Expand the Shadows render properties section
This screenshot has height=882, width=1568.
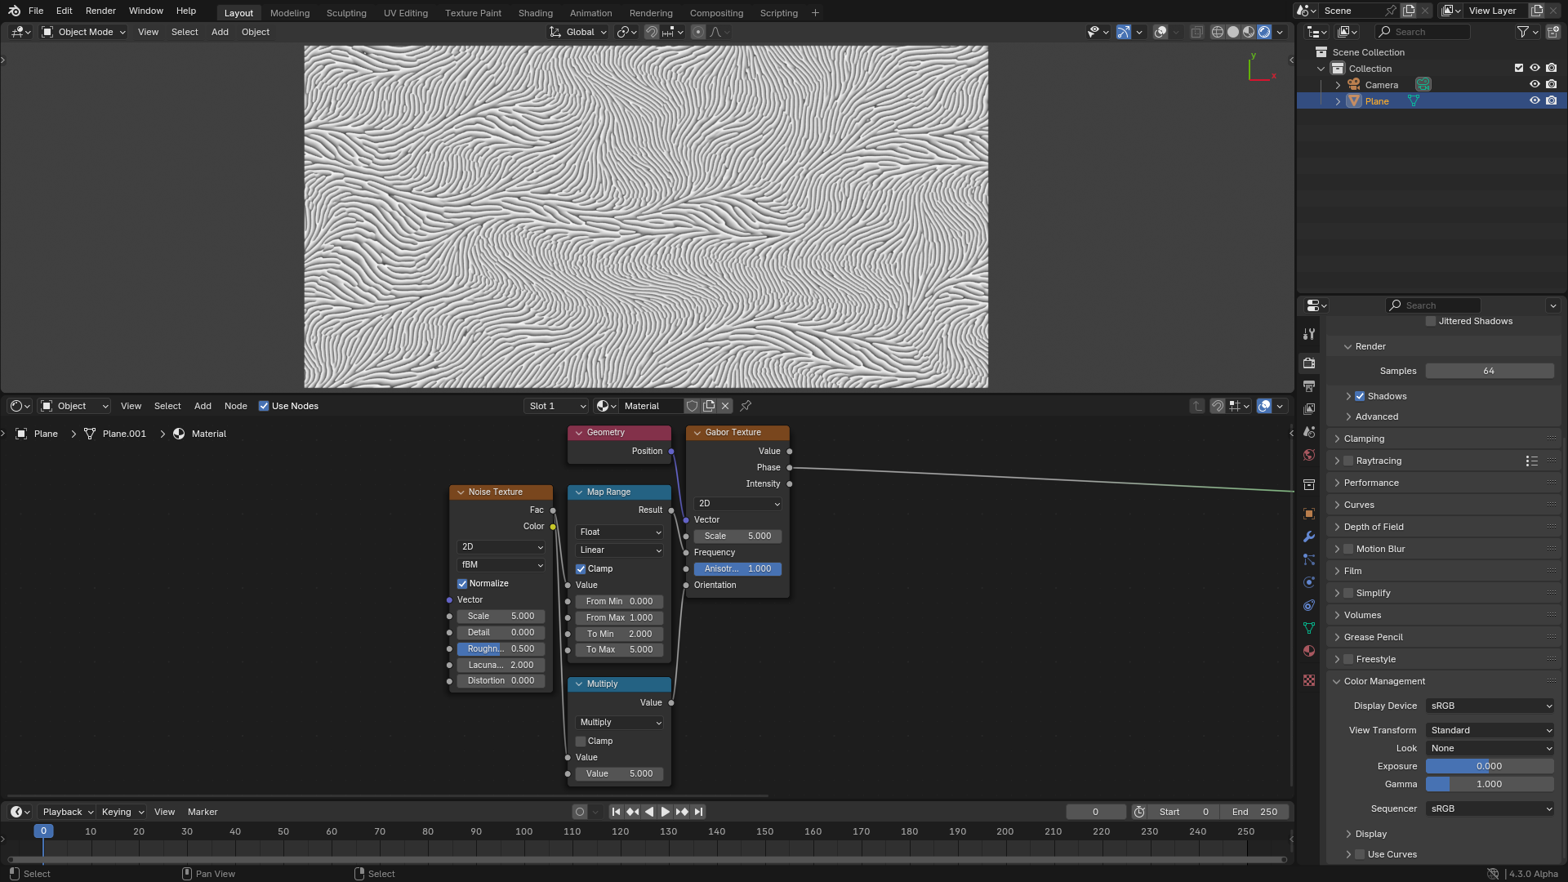(1348, 395)
